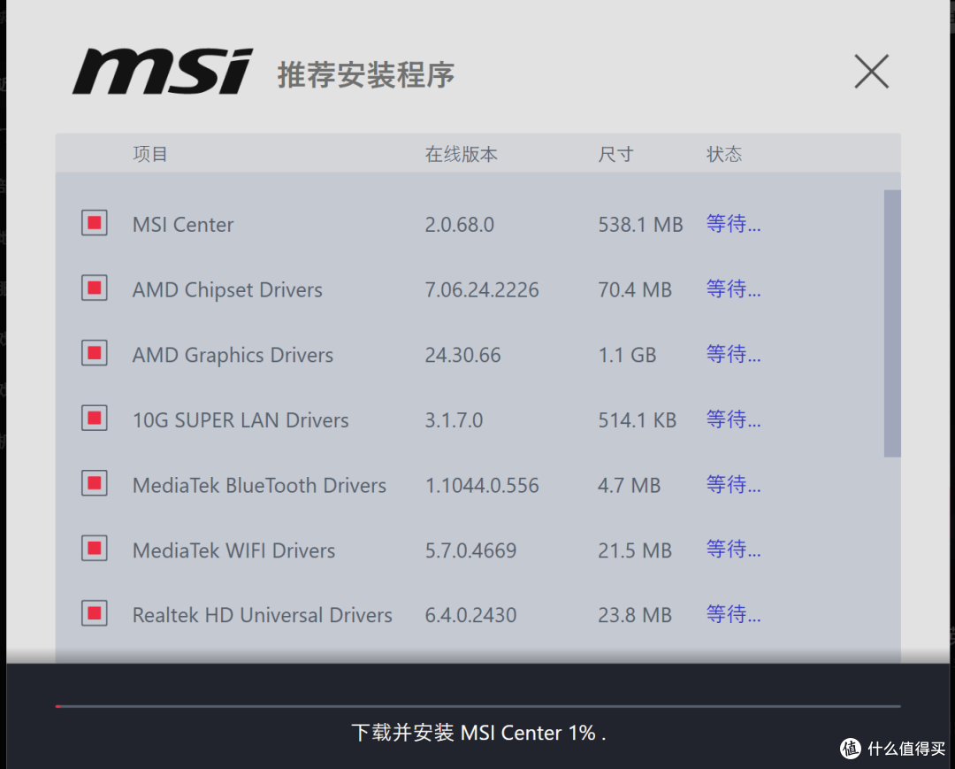Click the 在线版本 column header
The width and height of the screenshot is (955, 769).
pos(461,154)
